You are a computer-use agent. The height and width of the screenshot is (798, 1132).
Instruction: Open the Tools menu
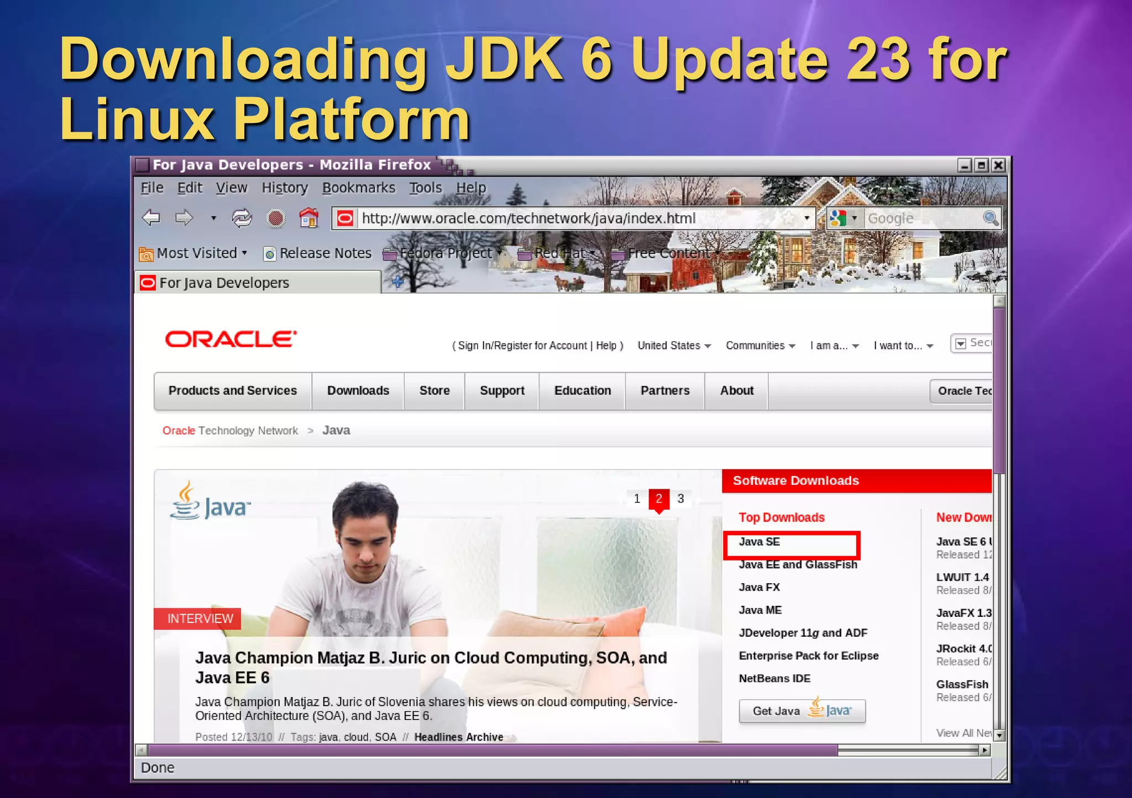click(426, 188)
